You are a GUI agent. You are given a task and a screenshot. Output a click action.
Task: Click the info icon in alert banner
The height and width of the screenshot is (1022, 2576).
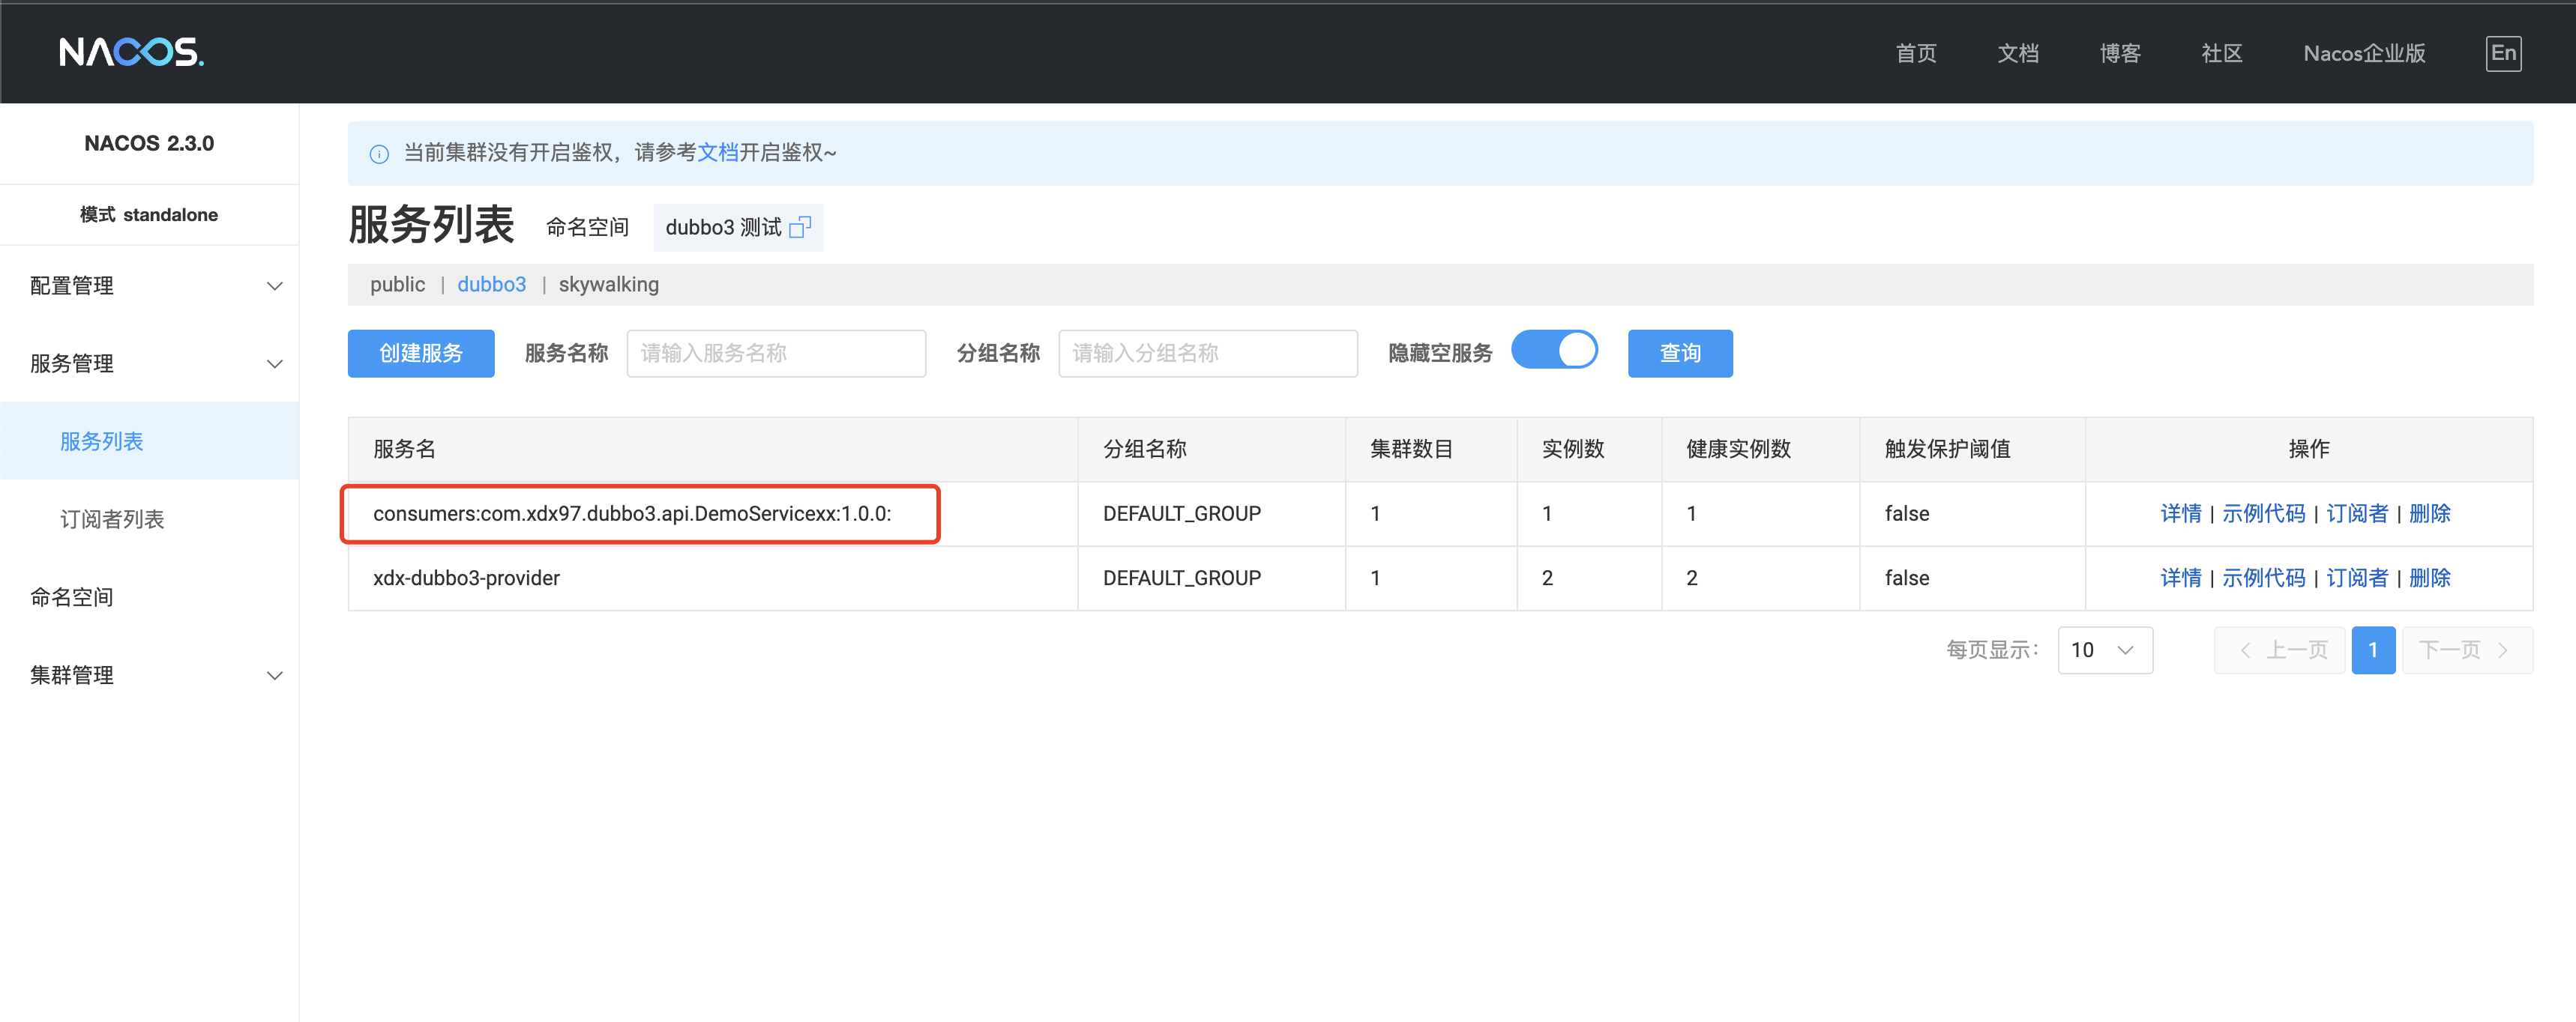click(x=379, y=154)
